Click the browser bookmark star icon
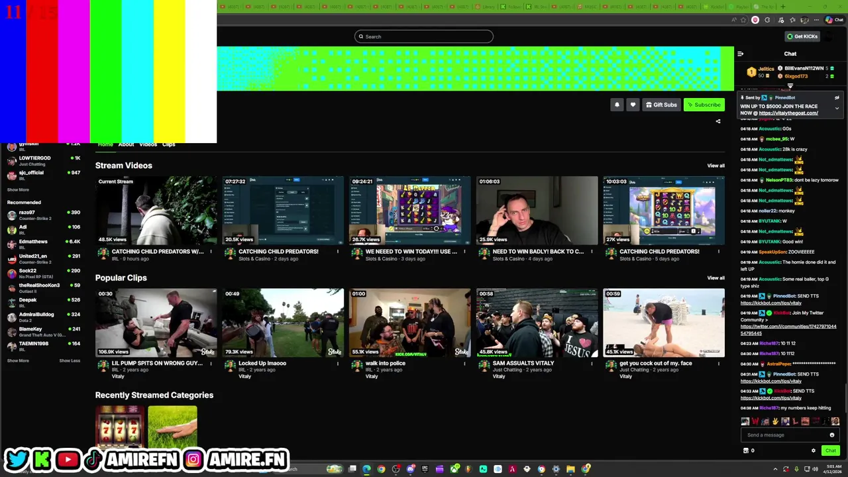 (743, 20)
